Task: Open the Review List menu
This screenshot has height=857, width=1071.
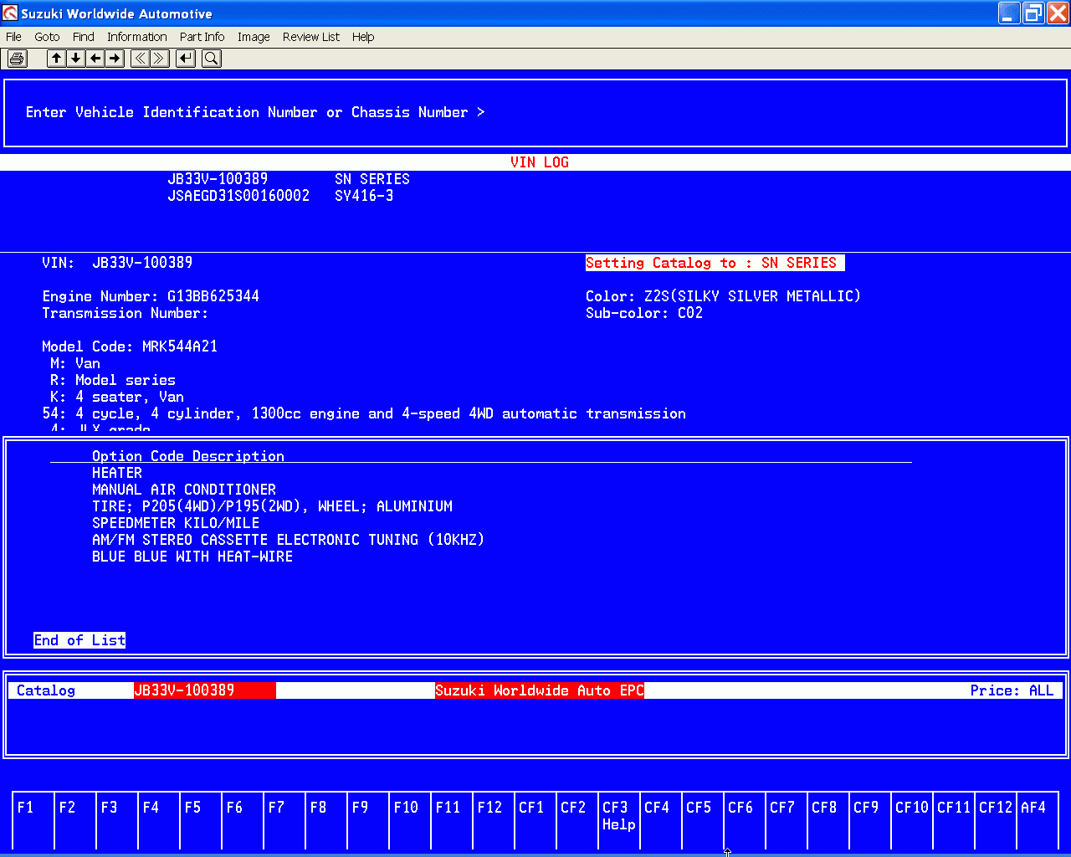Action: click(311, 37)
